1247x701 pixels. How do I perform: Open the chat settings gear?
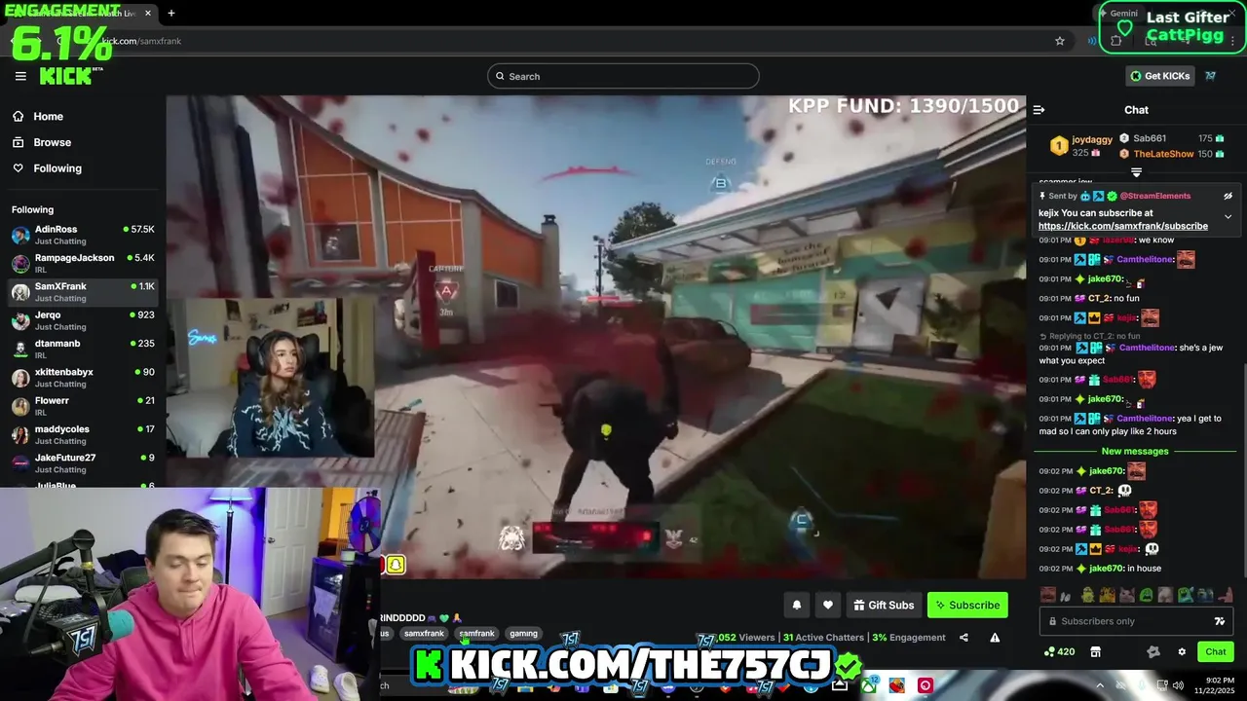[1182, 651]
